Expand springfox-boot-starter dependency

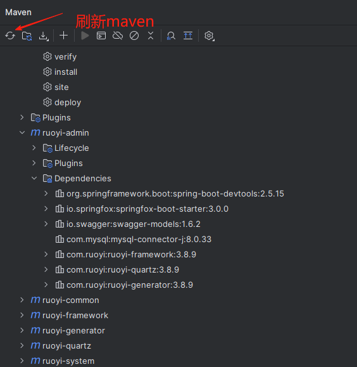pyautogui.click(x=46, y=209)
